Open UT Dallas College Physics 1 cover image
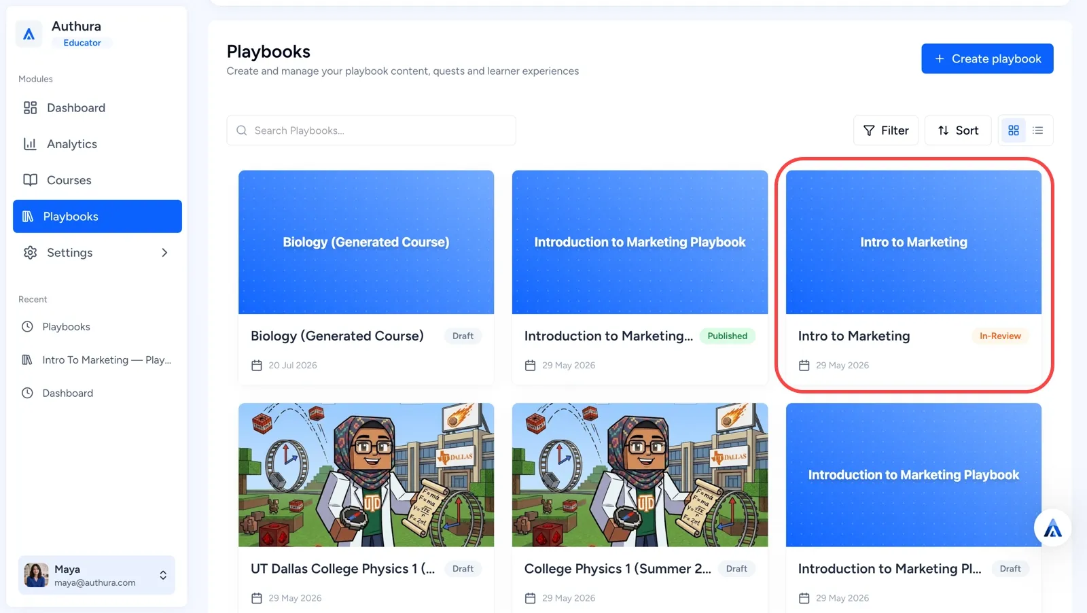The height and width of the screenshot is (613, 1087). click(366, 474)
